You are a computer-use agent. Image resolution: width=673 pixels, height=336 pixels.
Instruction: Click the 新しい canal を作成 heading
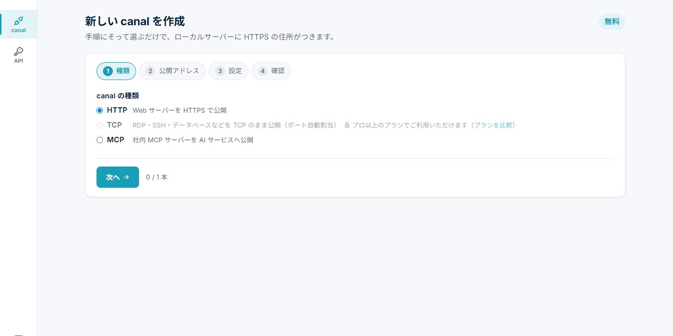click(135, 21)
